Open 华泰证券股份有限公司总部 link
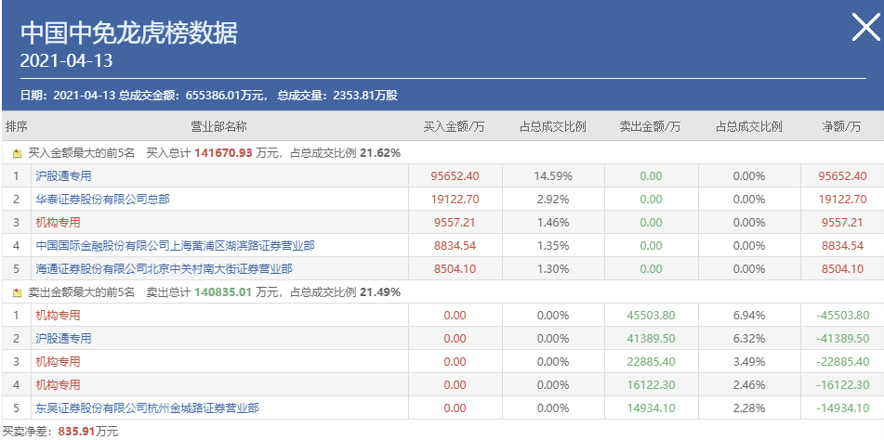Image resolution: width=884 pixels, height=440 pixels. pos(102,199)
